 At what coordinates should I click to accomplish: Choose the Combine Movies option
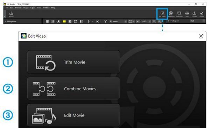[x=73, y=89]
